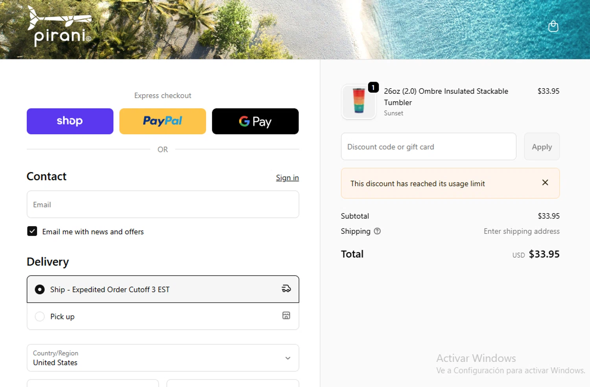This screenshot has height=387, width=590.
Task: Click the shipping help question mark icon
Action: pyautogui.click(x=377, y=231)
